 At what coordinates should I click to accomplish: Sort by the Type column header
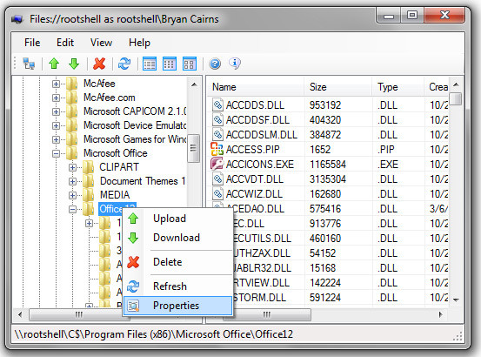point(398,87)
